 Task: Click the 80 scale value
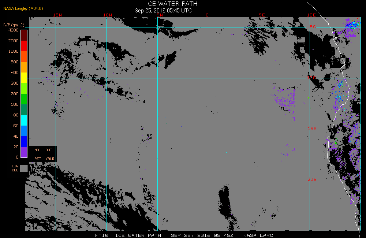pyautogui.click(x=16, y=115)
